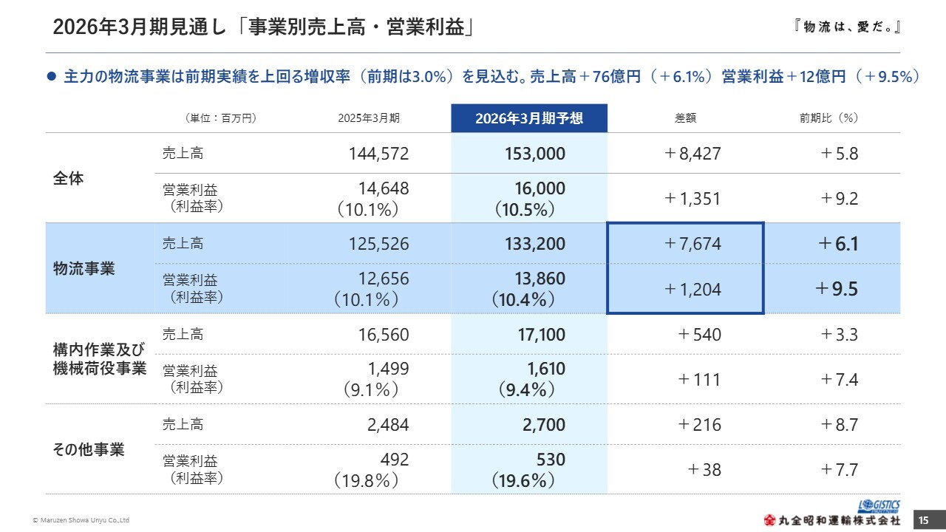946x532 pixels.
Task: Click the 物流事業 row label
Action: pos(84,269)
